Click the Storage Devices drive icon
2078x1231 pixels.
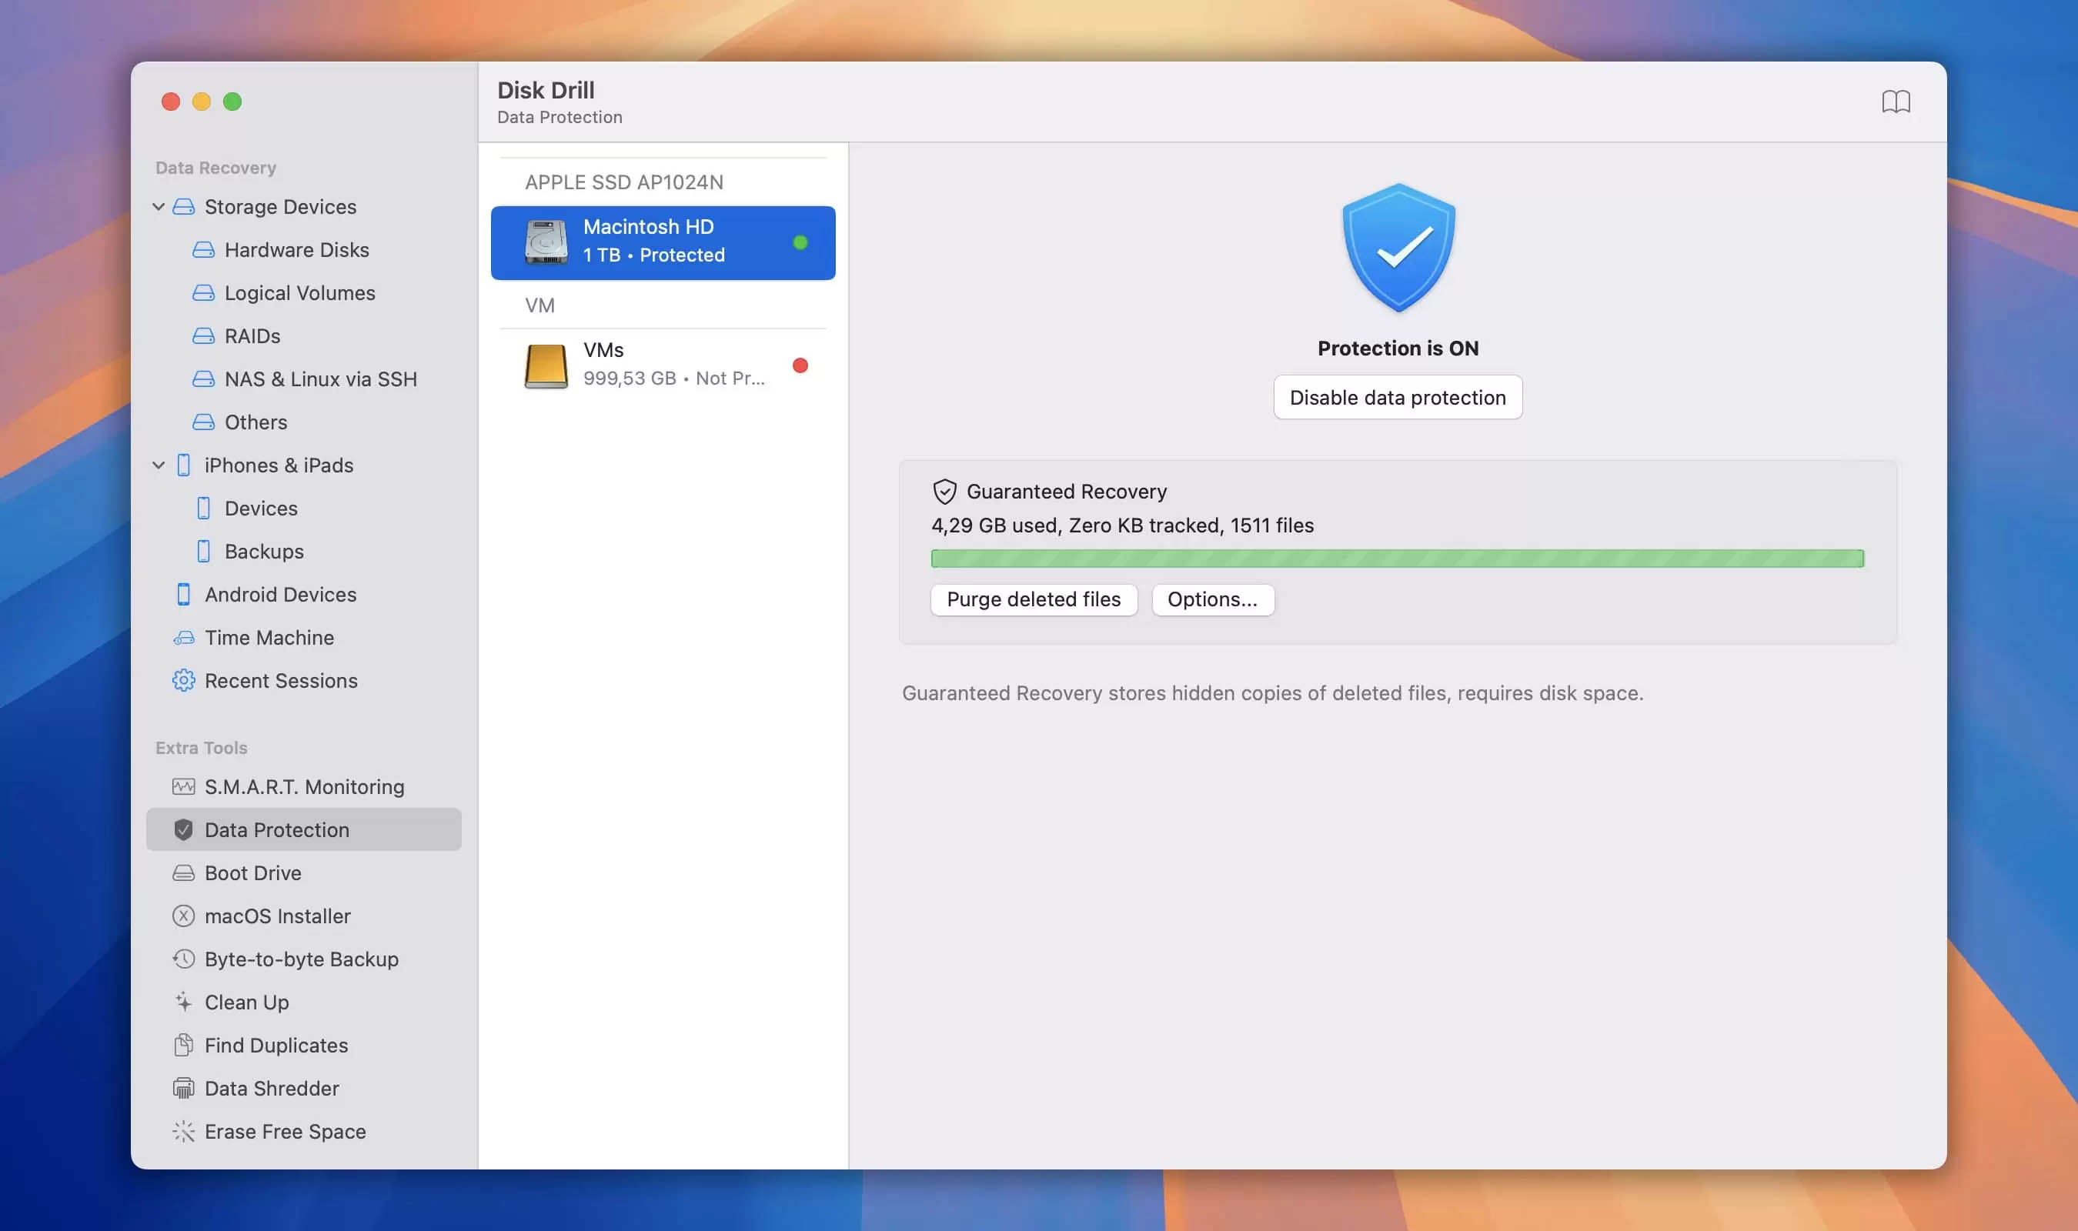(183, 206)
